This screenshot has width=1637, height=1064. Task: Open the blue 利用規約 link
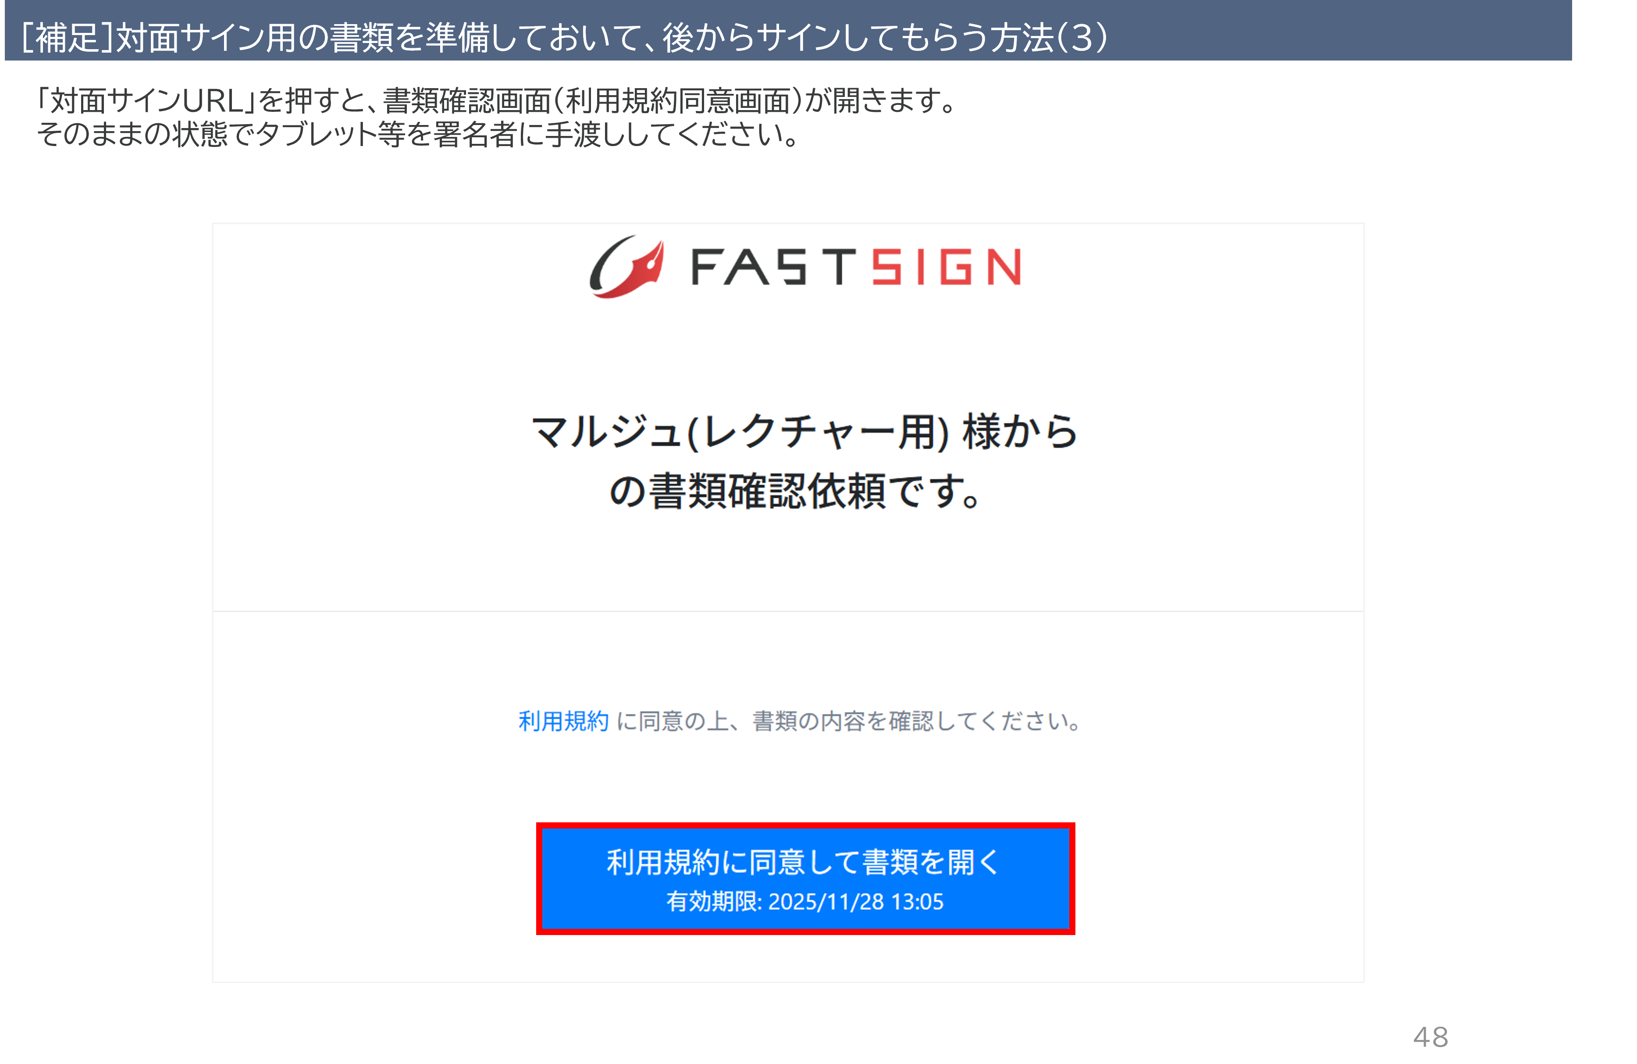point(563,721)
